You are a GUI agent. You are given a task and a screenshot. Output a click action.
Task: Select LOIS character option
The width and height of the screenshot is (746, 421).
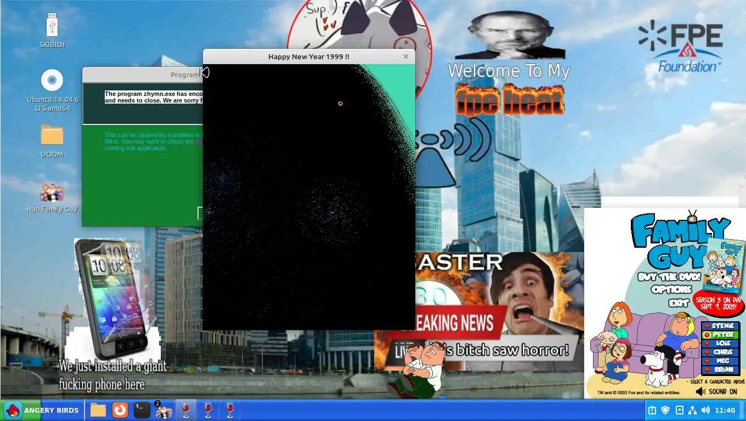click(x=721, y=343)
